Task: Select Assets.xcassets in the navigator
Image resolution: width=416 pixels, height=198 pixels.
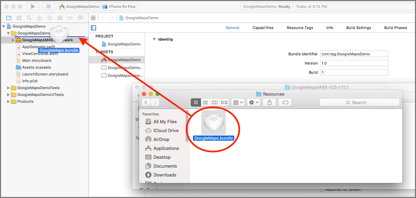Action: click(x=37, y=67)
